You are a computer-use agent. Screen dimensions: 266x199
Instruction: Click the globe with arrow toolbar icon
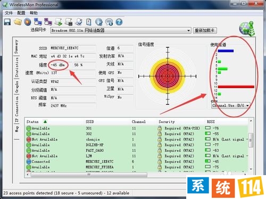[x=99, y=22]
